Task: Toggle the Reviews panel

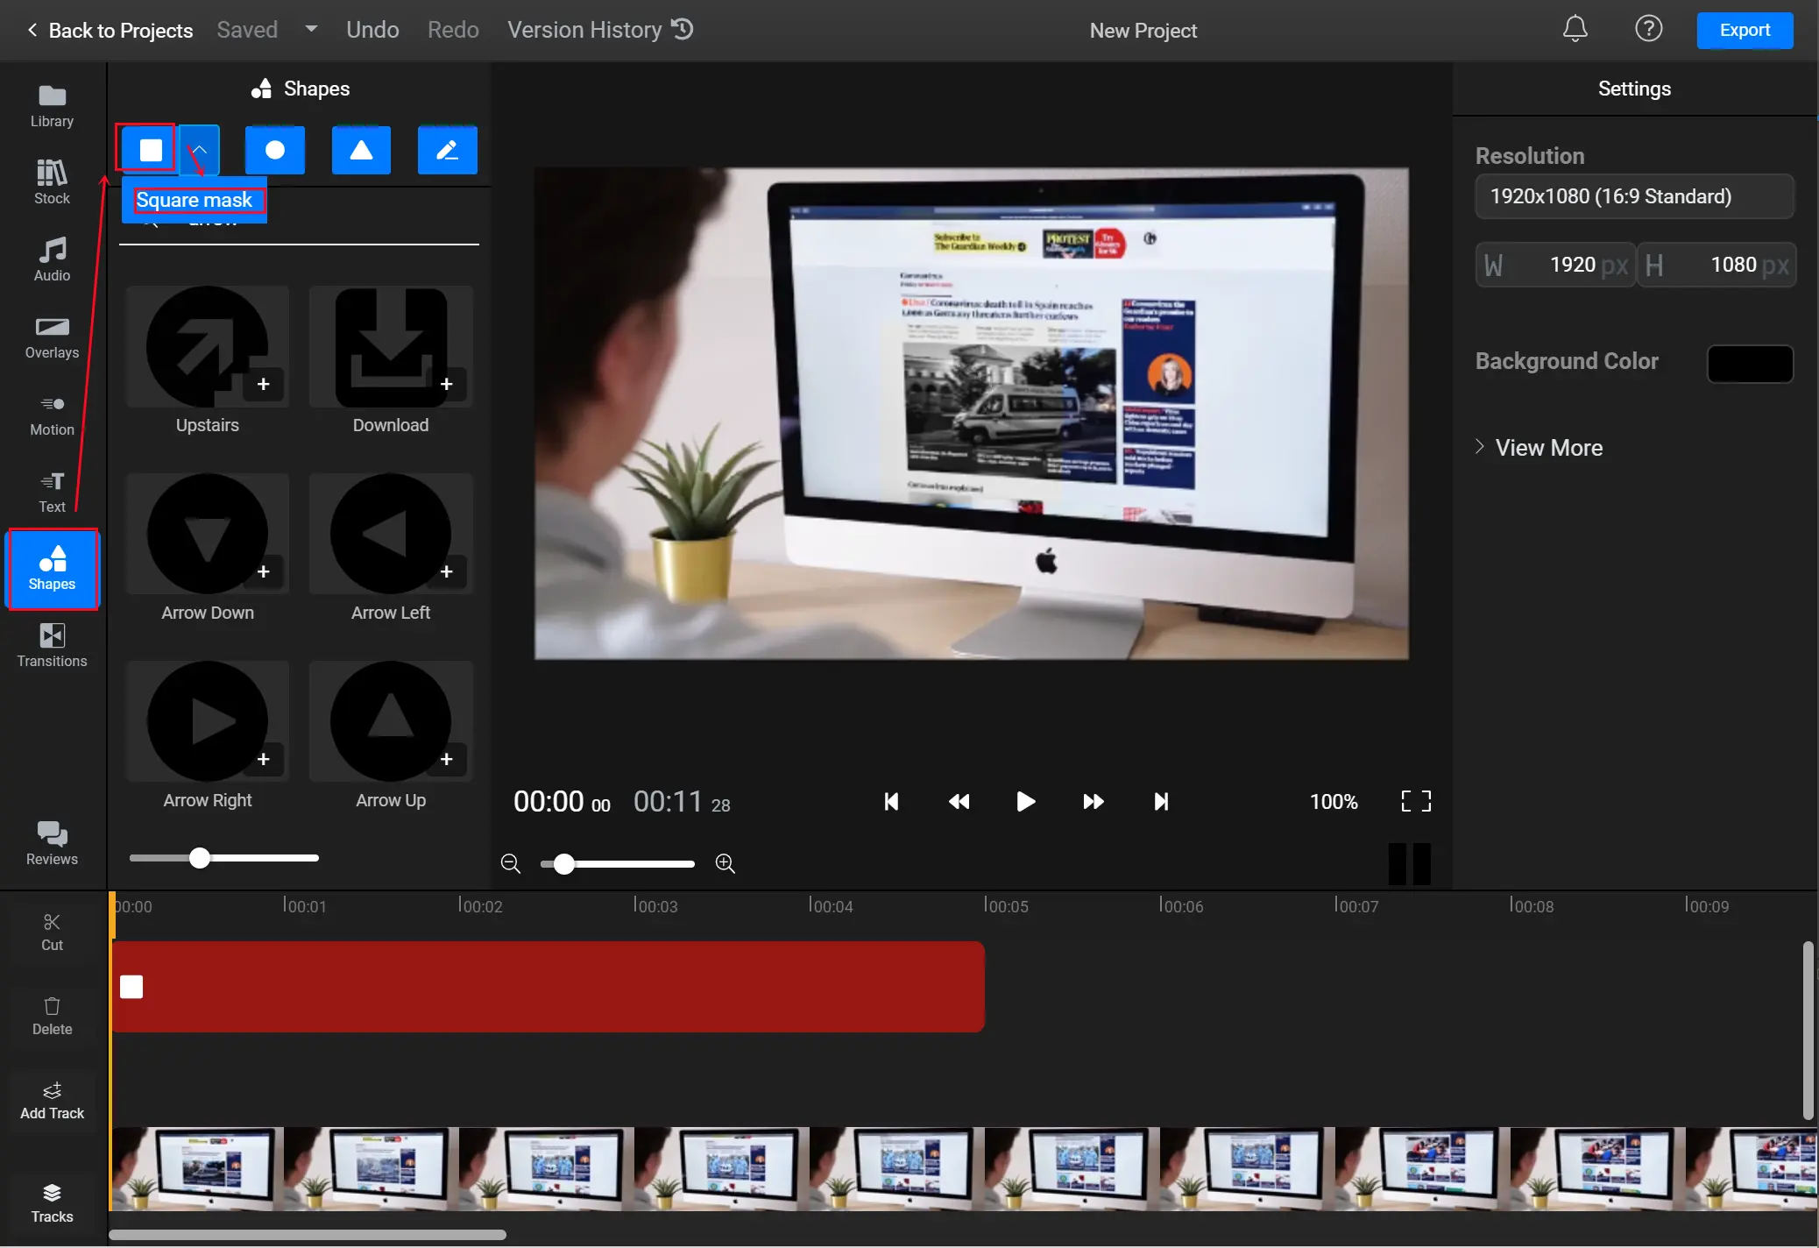Action: point(51,841)
